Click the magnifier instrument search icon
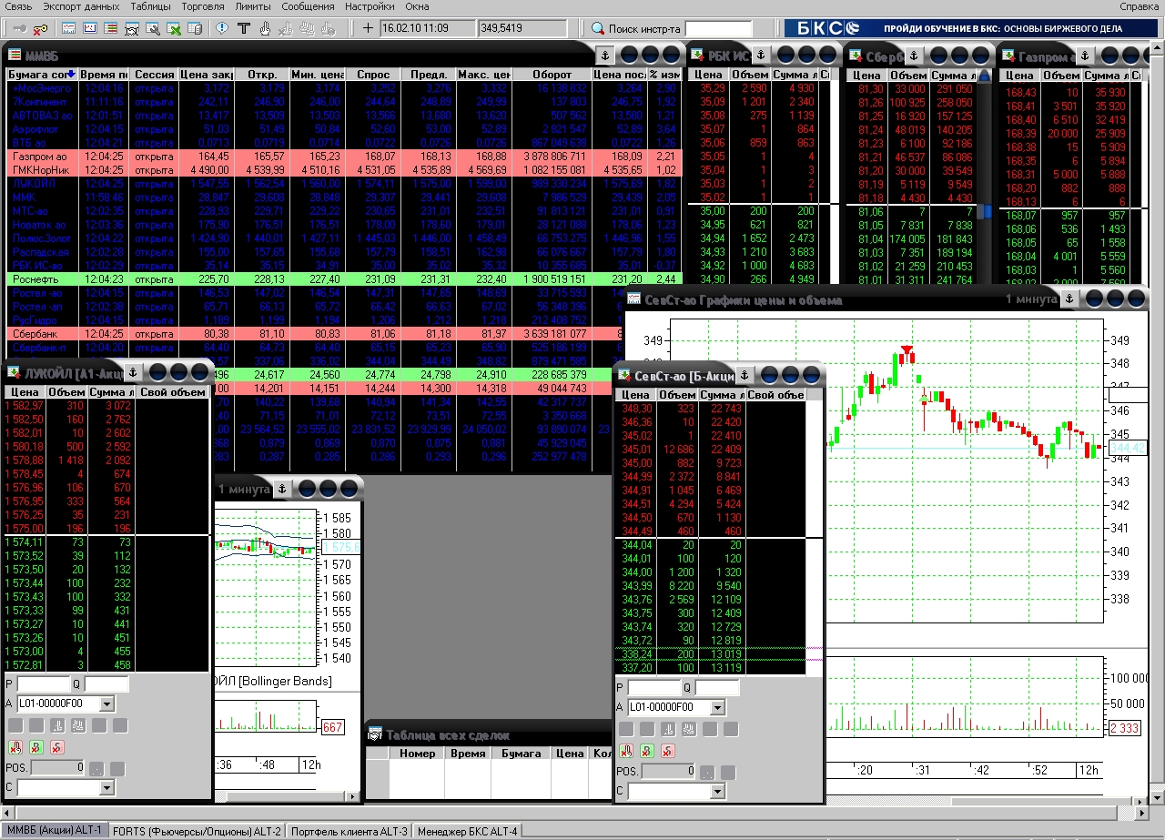Image resolution: width=1165 pixels, height=840 pixels. tap(598, 28)
